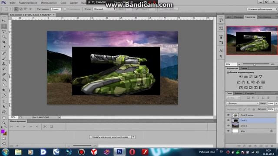
Task: Open the marquee Style dropdown in options bar
Action: (104, 9)
